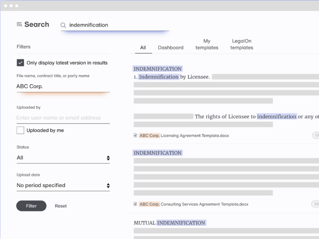Switch to the Dashboard tab
Image resolution: width=319 pixels, height=239 pixels.
(171, 48)
